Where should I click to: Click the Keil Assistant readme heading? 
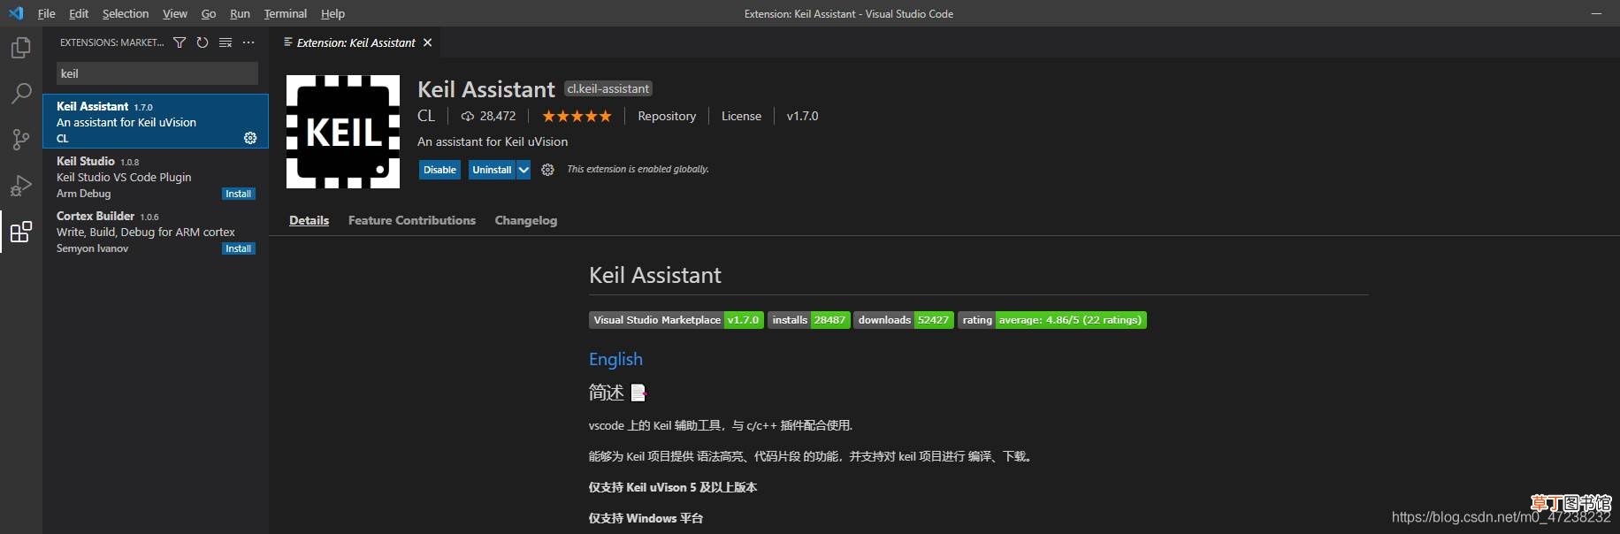[655, 275]
